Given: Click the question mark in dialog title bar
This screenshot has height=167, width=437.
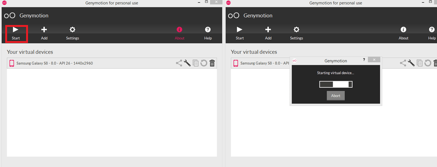Looking at the screenshot, I should pos(364,60).
